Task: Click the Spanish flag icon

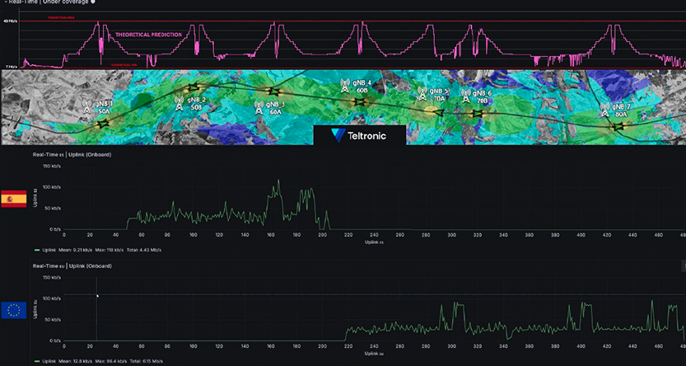Action: coord(14,199)
